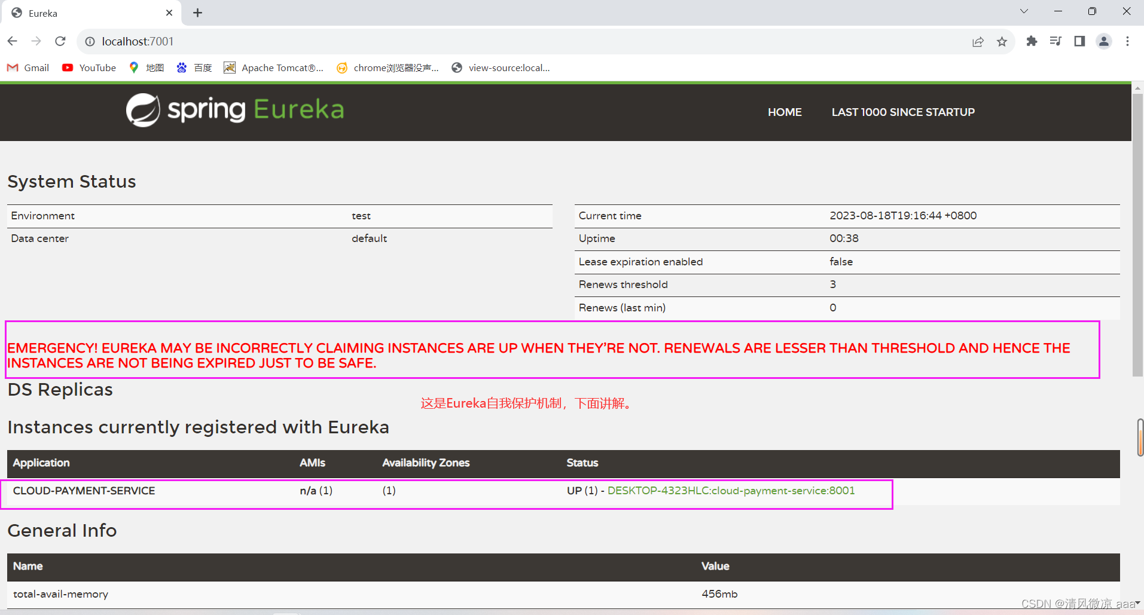The width and height of the screenshot is (1144, 615).
Task: Open a new browser tab
Action: click(198, 13)
